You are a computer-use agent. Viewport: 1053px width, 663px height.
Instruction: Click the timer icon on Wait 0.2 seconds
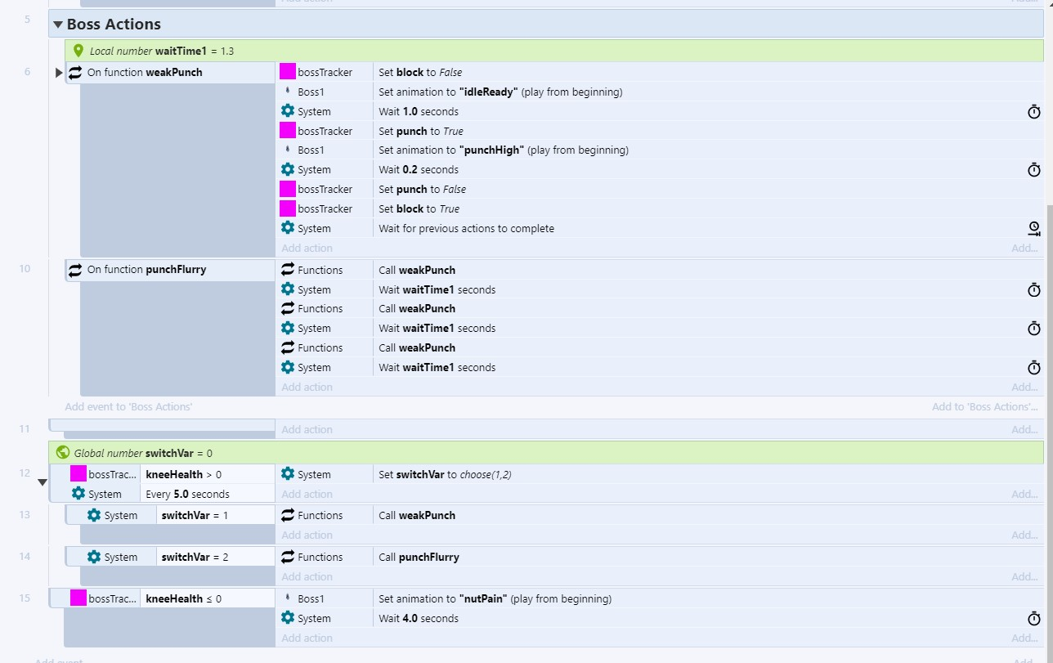tap(1033, 170)
